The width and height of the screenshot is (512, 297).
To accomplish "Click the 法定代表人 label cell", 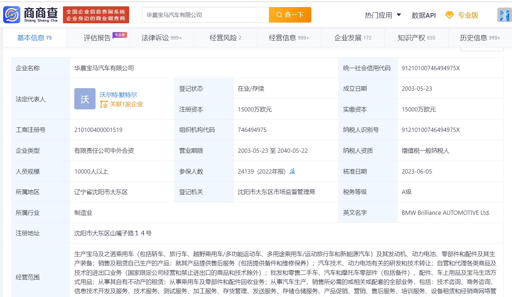I will click(41, 99).
